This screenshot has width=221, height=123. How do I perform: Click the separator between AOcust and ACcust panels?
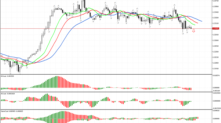pos(106,92)
